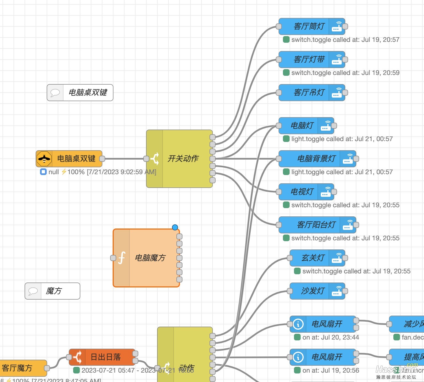The width and height of the screenshot is (424, 382).
Task: Click the 'light.toggle called' status under 电脑灯
Action: point(342,139)
